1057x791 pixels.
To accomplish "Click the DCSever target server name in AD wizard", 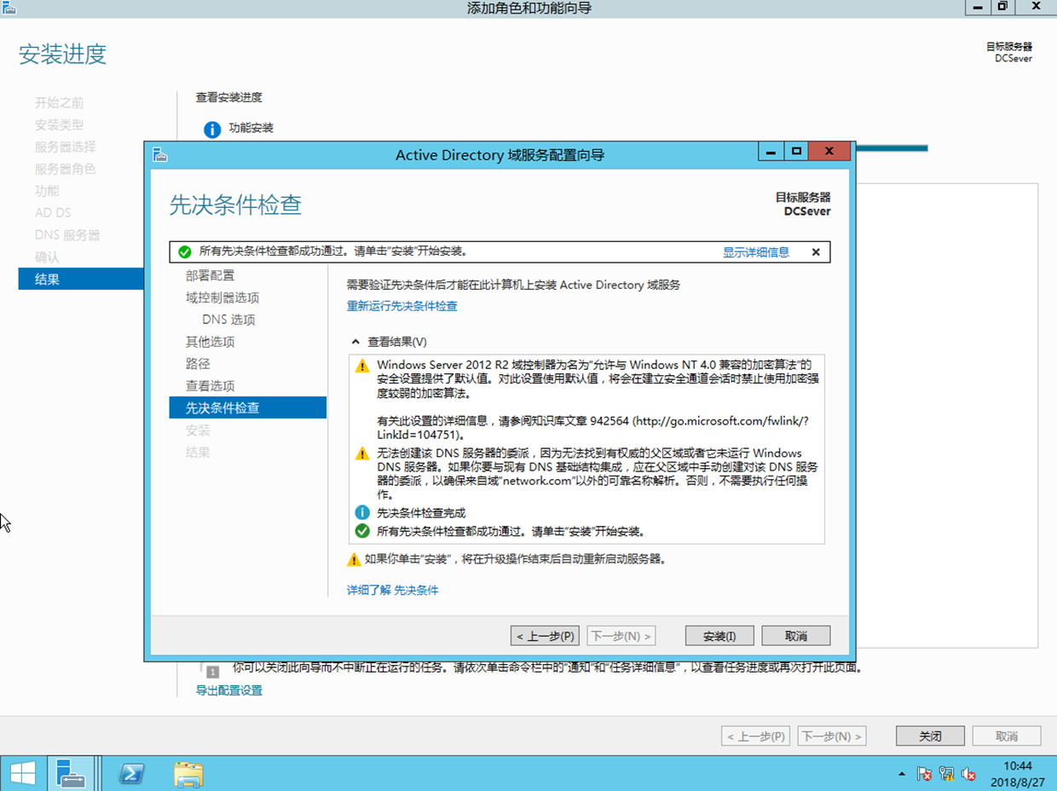I will (807, 211).
